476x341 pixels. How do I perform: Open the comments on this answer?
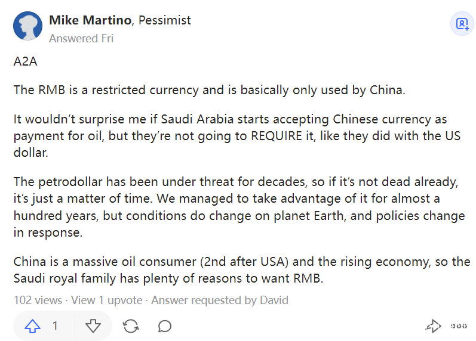click(165, 325)
